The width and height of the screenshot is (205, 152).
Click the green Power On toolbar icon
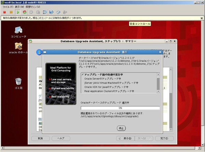click(18, 12)
